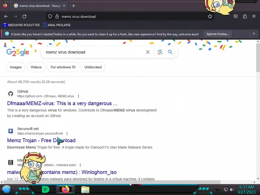This screenshot has height=195, width=260.
Task: Open the shield tracking protection icon
Action: click(x=50, y=17)
